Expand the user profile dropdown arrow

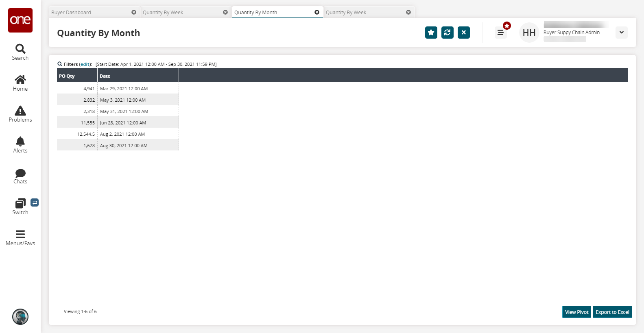[x=622, y=33]
